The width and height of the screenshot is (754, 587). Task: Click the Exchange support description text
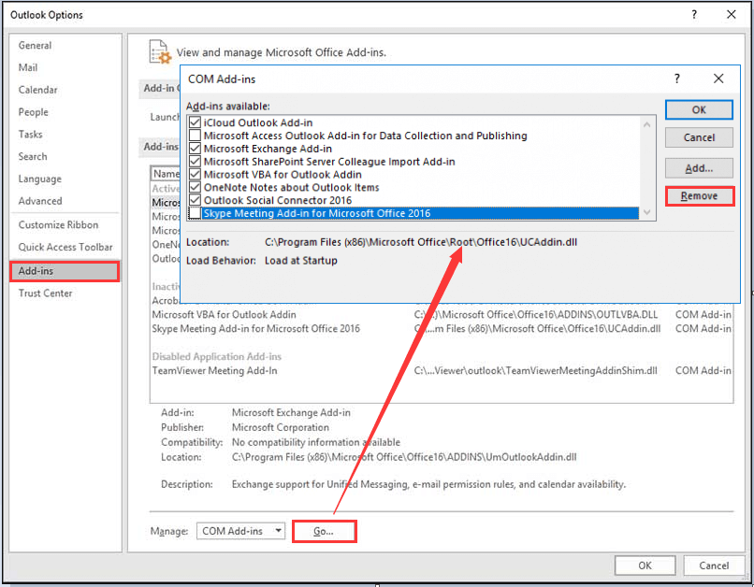[x=428, y=484]
